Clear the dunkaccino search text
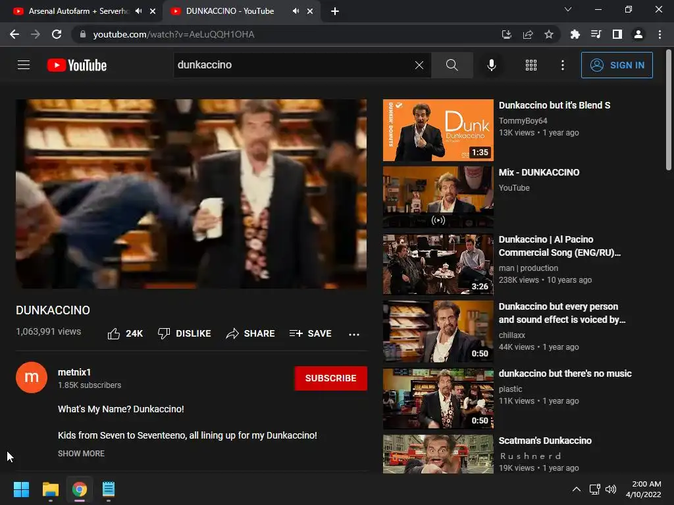 pos(419,65)
